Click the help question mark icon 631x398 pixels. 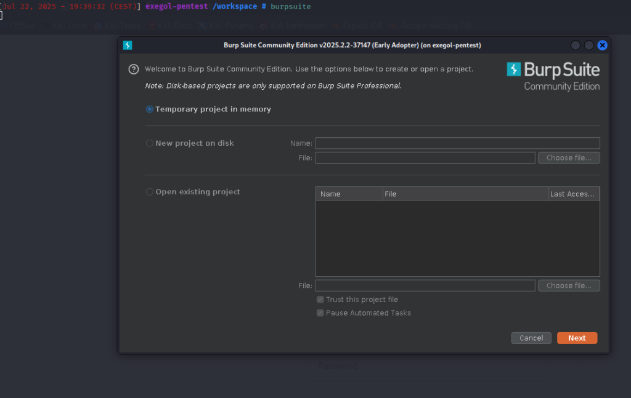[134, 70]
